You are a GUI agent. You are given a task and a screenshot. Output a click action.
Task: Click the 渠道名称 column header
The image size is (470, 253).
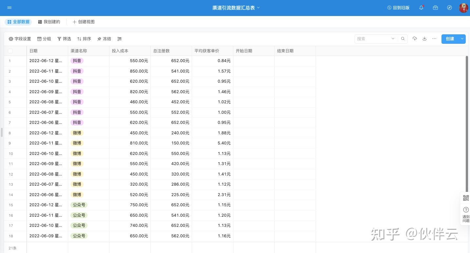pyautogui.click(x=88, y=51)
